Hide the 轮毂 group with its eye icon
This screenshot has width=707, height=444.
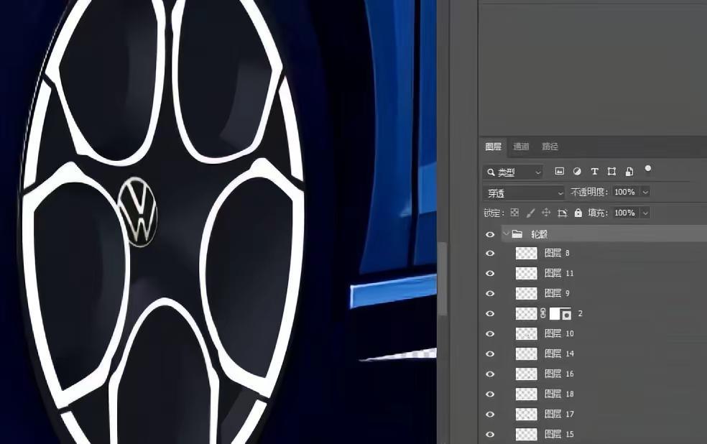[490, 234]
